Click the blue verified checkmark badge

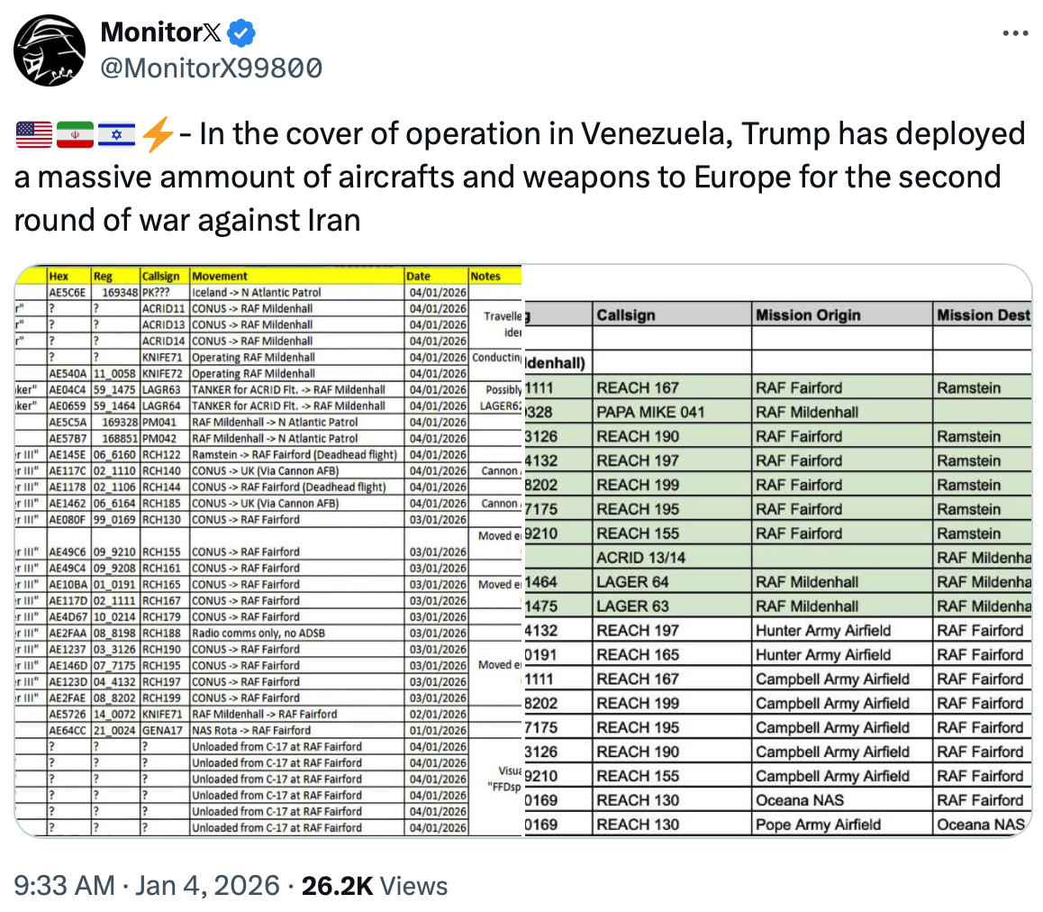coord(242,33)
